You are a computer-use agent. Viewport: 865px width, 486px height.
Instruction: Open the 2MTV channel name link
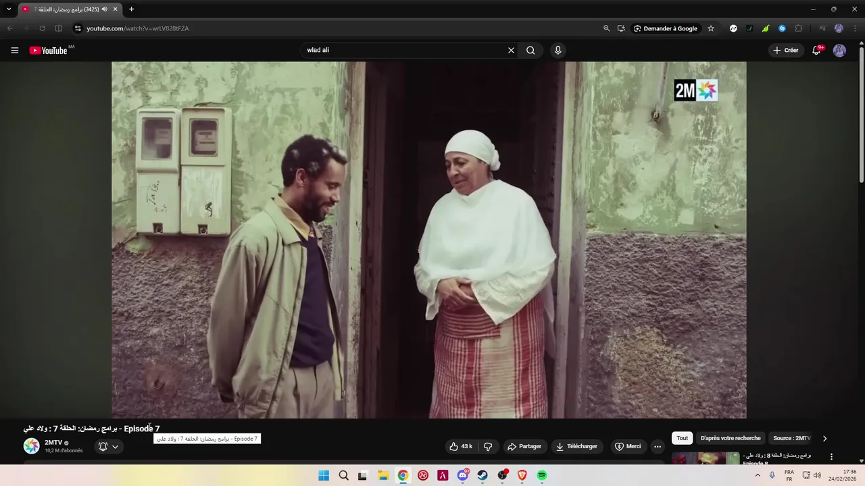(x=53, y=443)
